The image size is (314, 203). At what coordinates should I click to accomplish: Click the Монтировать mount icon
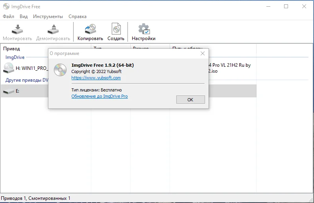[17, 29]
